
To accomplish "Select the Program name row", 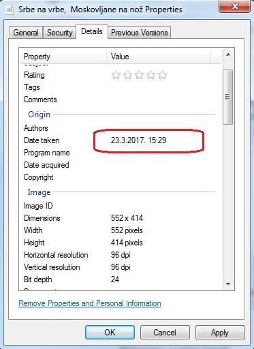I will pos(121,153).
